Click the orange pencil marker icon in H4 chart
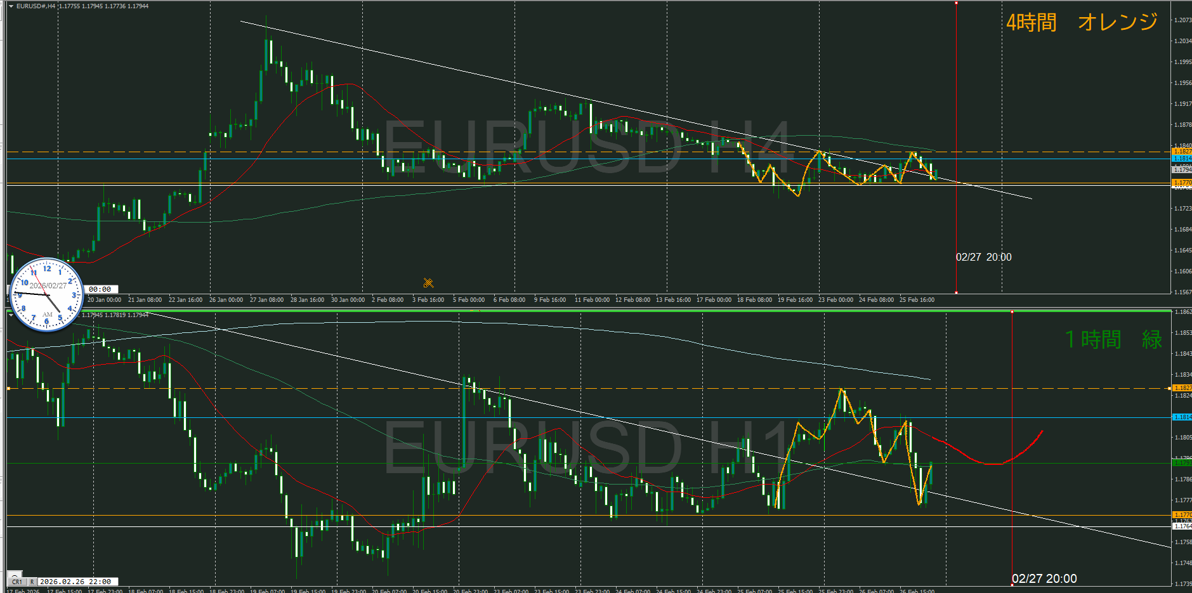This screenshot has height=593, width=1192. pyautogui.click(x=428, y=283)
